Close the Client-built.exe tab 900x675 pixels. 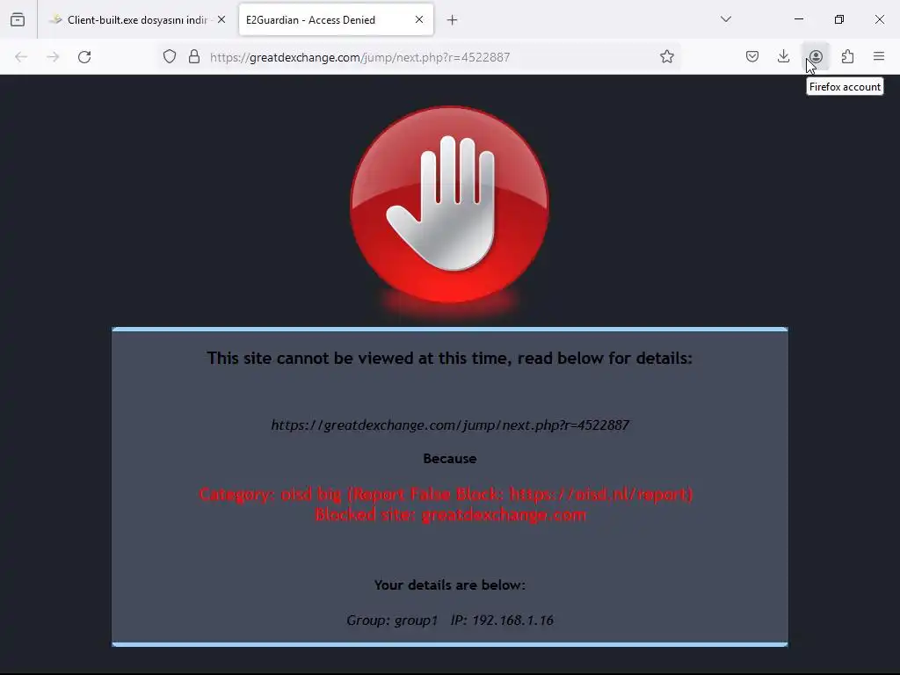(221, 19)
